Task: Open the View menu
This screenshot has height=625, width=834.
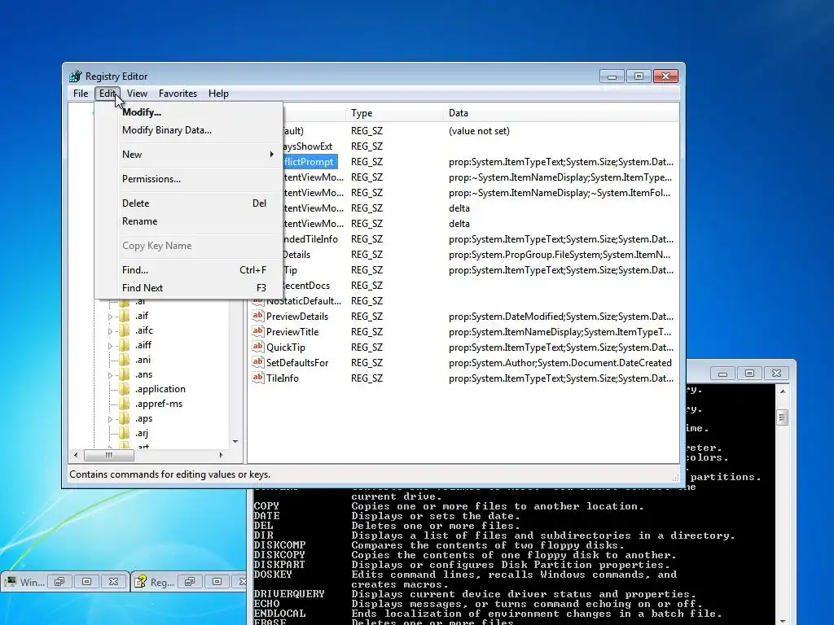Action: point(137,94)
